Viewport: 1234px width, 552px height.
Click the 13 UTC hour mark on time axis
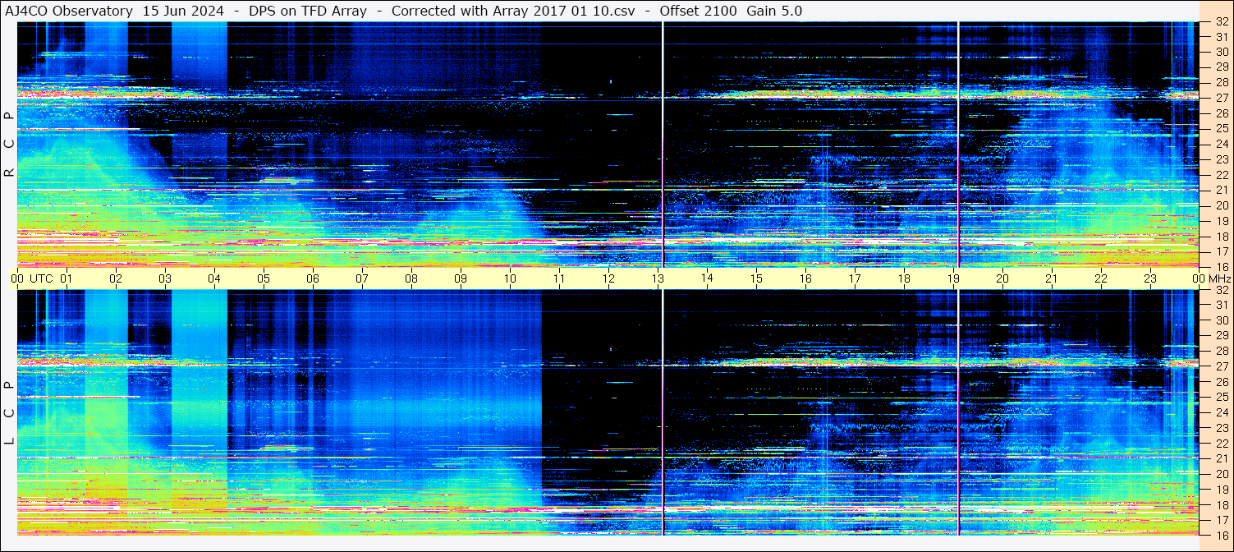click(658, 278)
